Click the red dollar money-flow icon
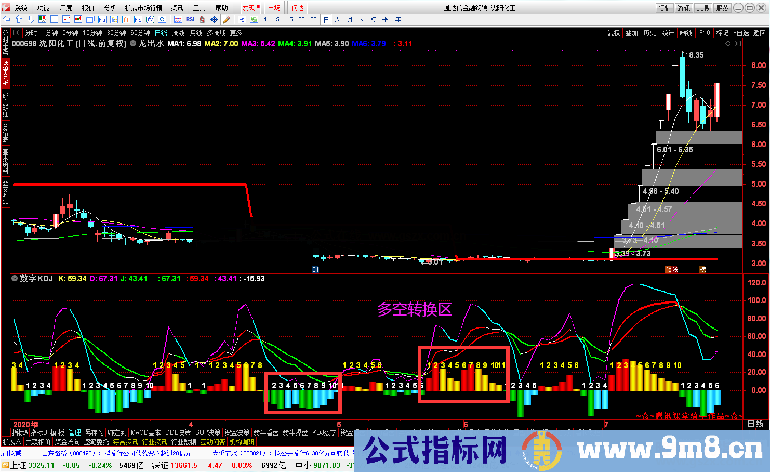The width and height of the screenshot is (770, 472). pos(202,19)
